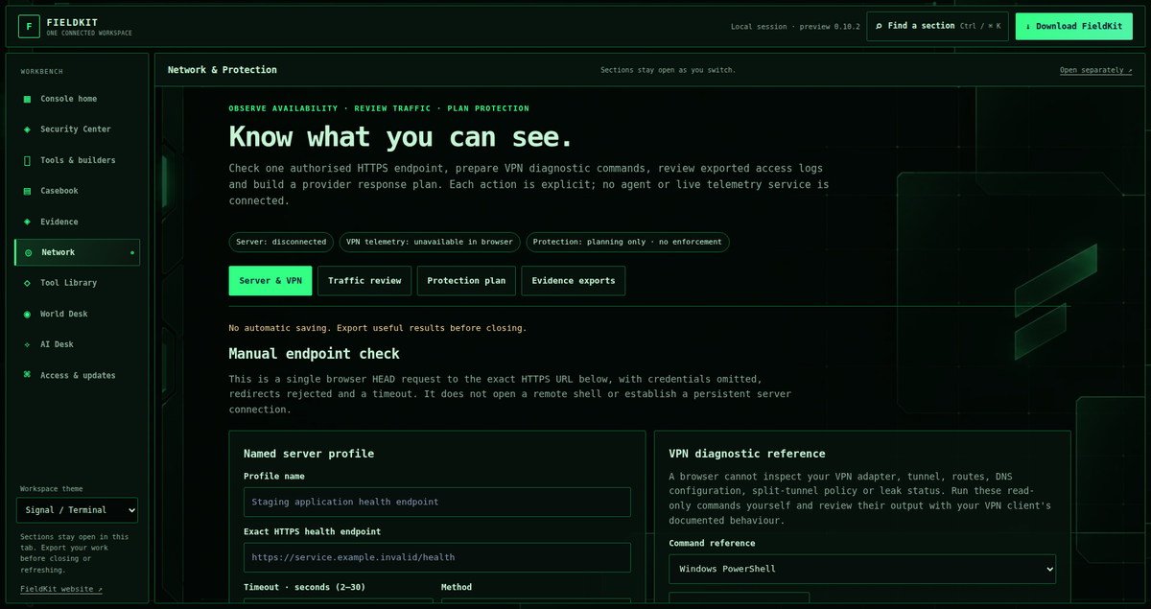Open the Protection plan tab
Screen dimensions: 1151x609
(466, 281)
